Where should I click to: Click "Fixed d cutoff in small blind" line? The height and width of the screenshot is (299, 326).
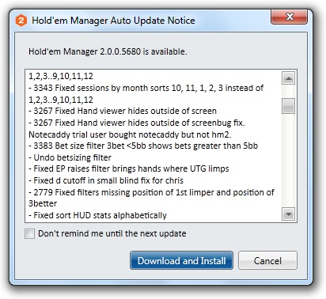106,180
